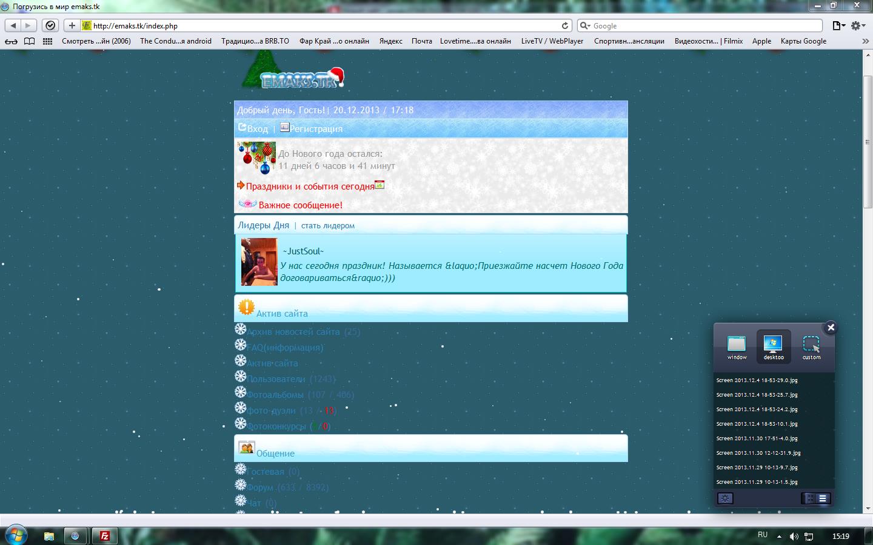Click the volume speaker tray icon
873x545 pixels.
pyautogui.click(x=794, y=537)
